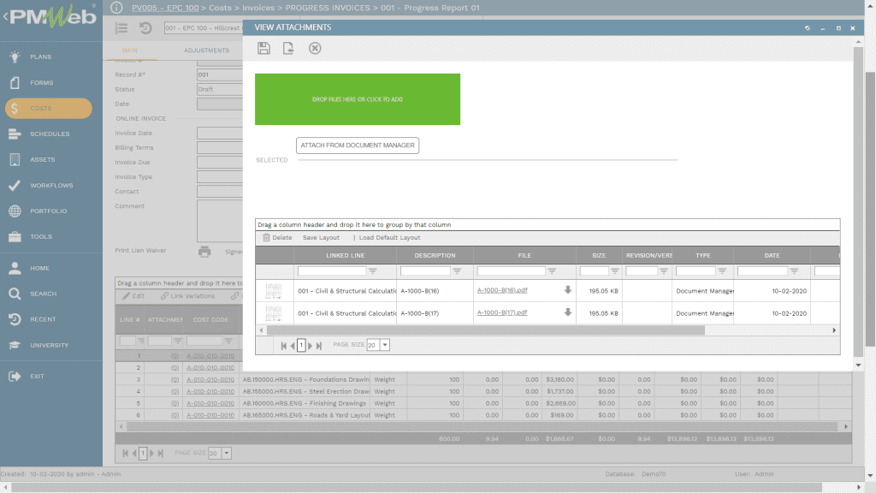Click Delete in attachments grid toolbar
This screenshot has height=493, width=876.
pos(277,238)
